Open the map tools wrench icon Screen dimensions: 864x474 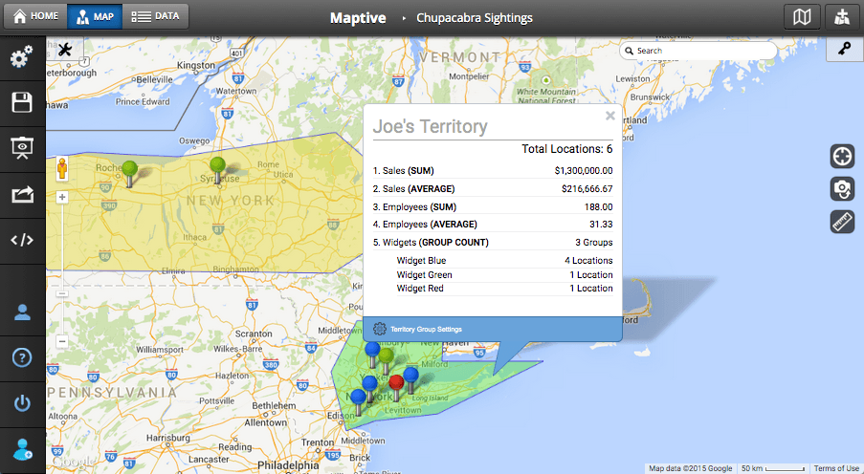pyautogui.click(x=65, y=50)
